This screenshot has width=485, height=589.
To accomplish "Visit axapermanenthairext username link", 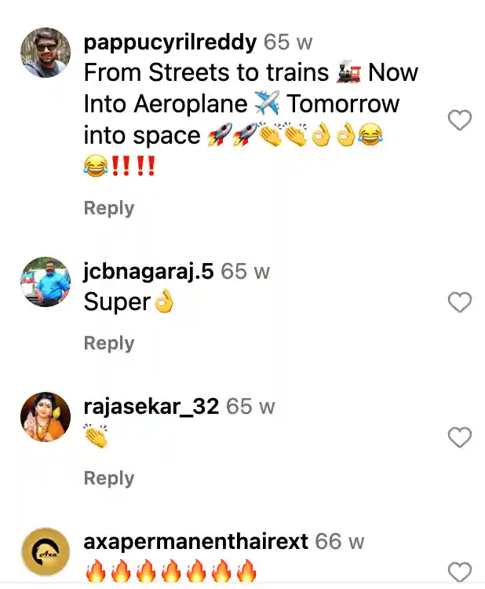I will point(195,542).
